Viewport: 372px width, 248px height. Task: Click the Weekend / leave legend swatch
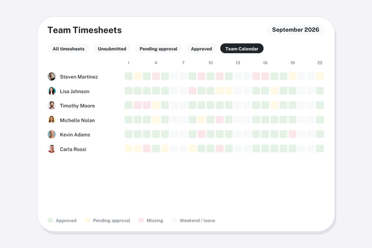[x=174, y=220]
